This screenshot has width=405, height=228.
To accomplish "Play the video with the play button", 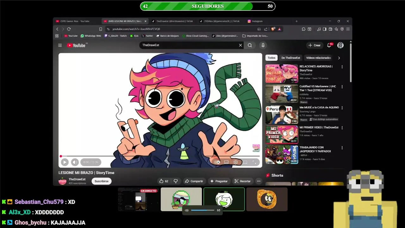I will coord(65,162).
